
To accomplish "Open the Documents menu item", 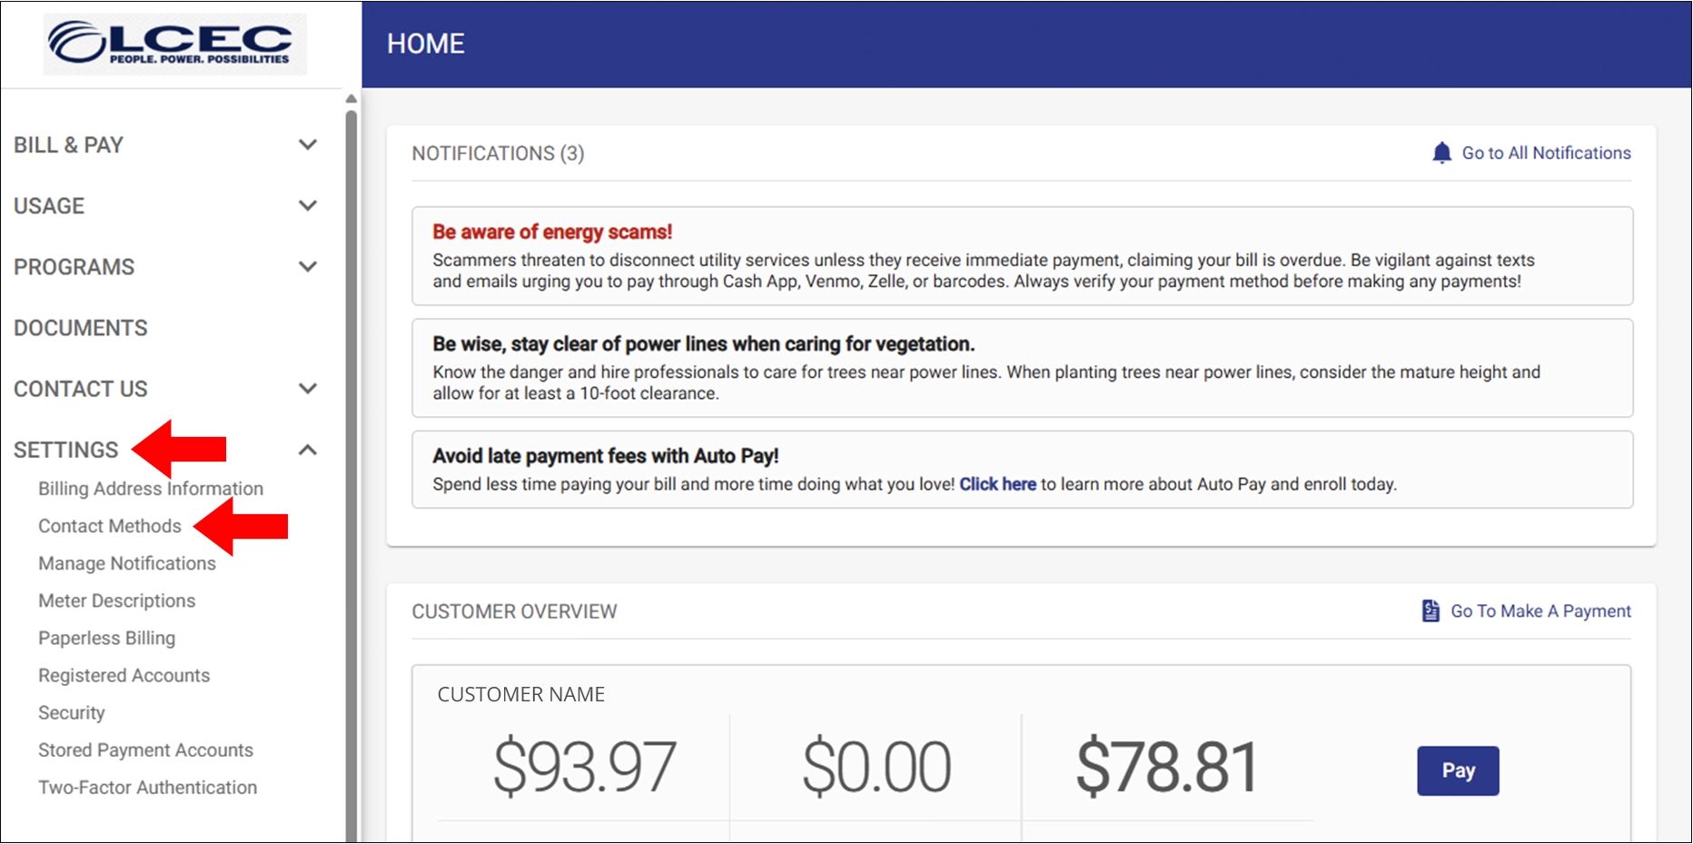I will pos(81,328).
